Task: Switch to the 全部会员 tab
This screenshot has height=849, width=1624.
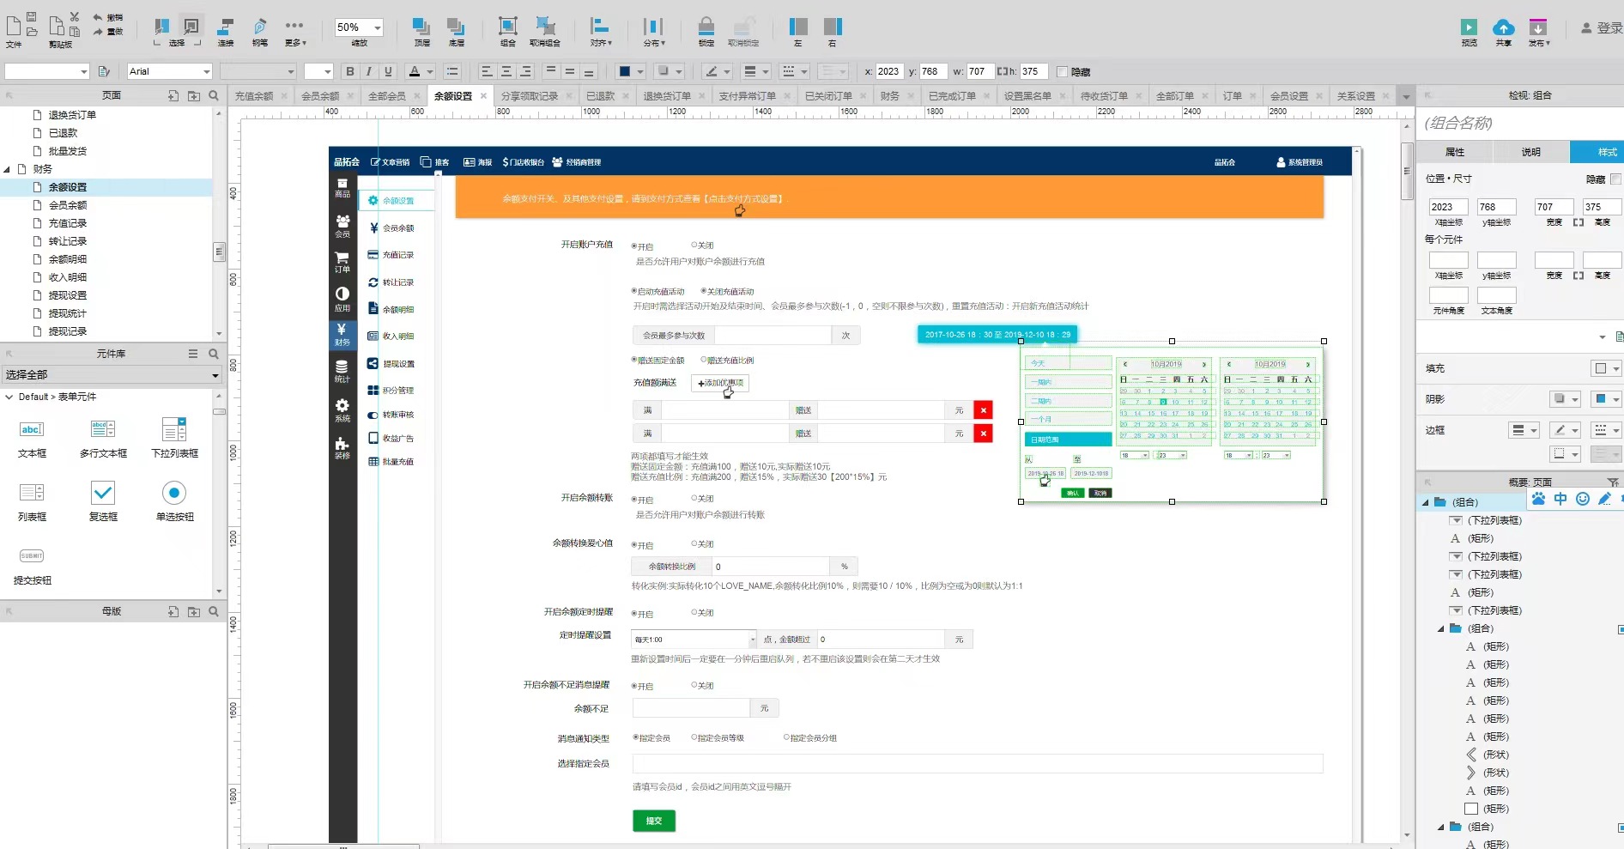Action: pos(386,96)
